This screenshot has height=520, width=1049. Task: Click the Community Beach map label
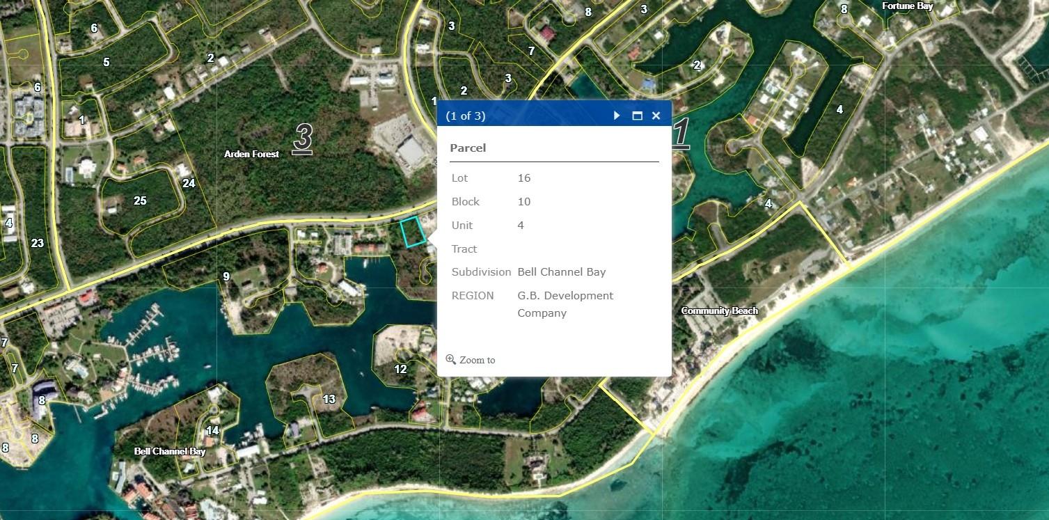coord(719,310)
